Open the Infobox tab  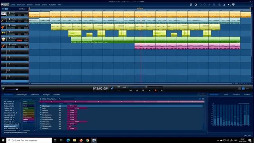coord(247,95)
